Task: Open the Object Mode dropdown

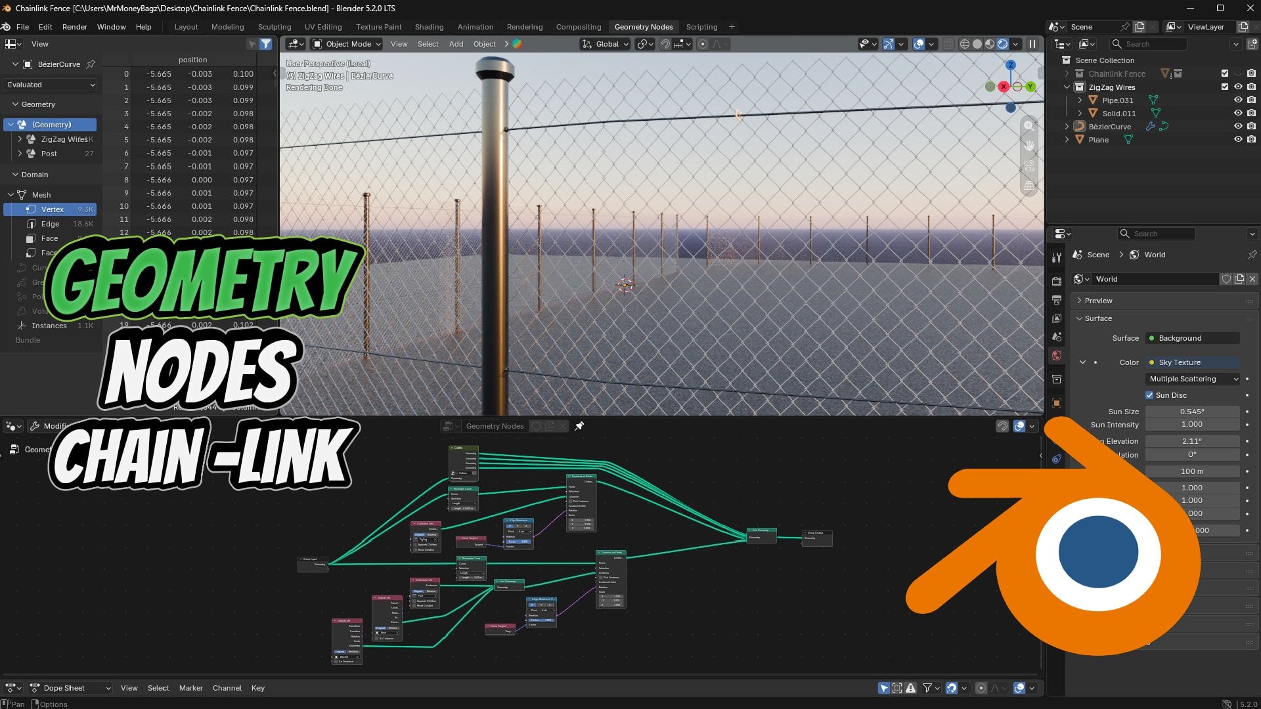Action: coord(347,44)
